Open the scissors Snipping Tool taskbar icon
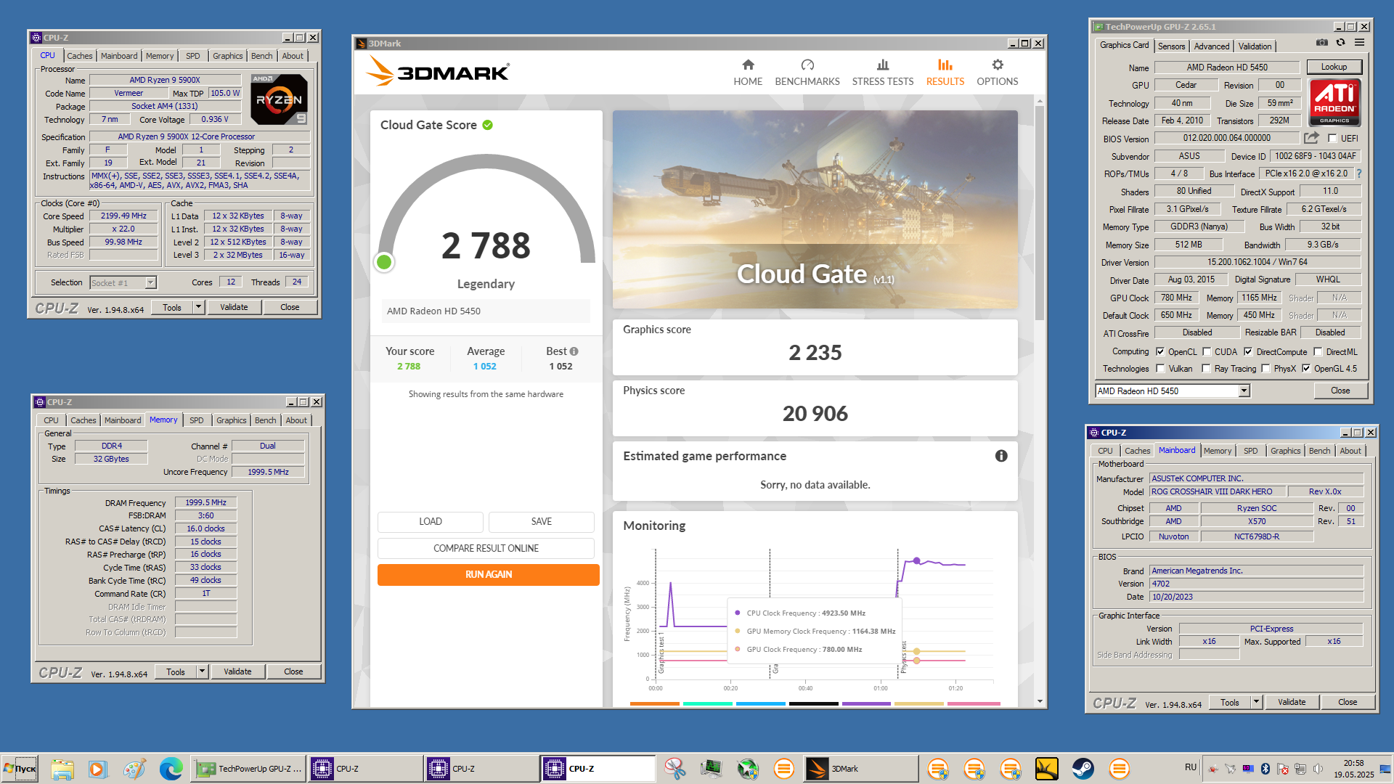Screen dimensions: 1394x784 pos(675,769)
